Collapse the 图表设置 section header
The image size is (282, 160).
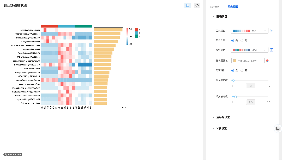tap(222, 17)
